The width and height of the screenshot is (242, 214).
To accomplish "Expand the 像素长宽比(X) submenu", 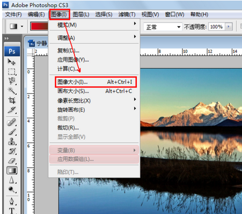I will click(x=94, y=100).
